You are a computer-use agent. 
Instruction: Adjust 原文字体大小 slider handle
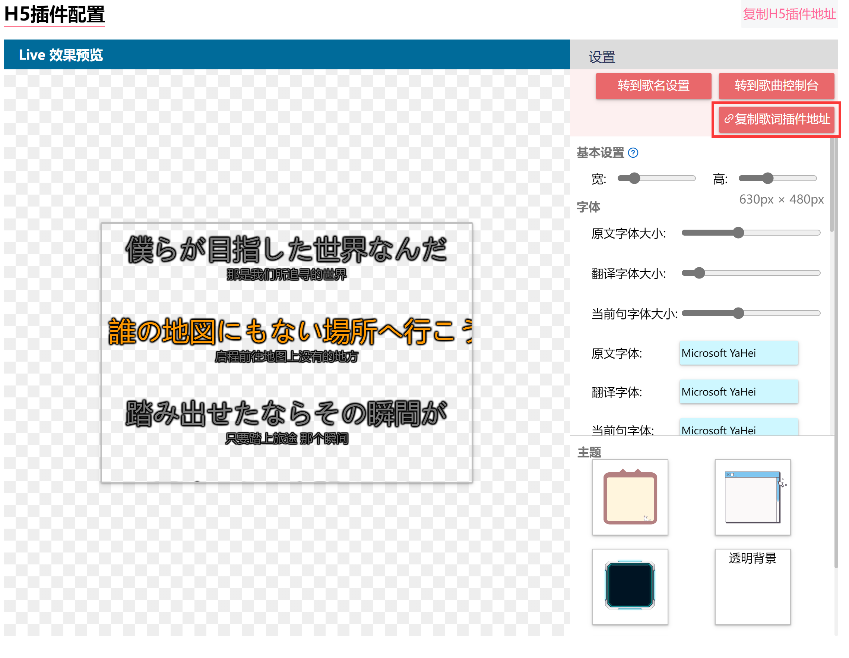(x=738, y=233)
